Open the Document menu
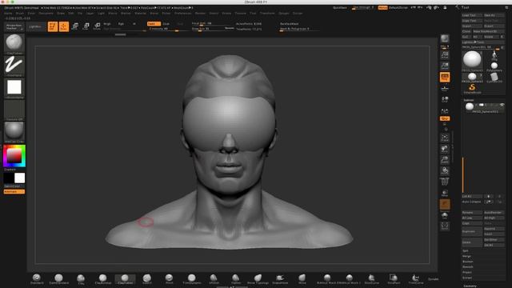This screenshot has height=288, width=512. (x=46, y=14)
